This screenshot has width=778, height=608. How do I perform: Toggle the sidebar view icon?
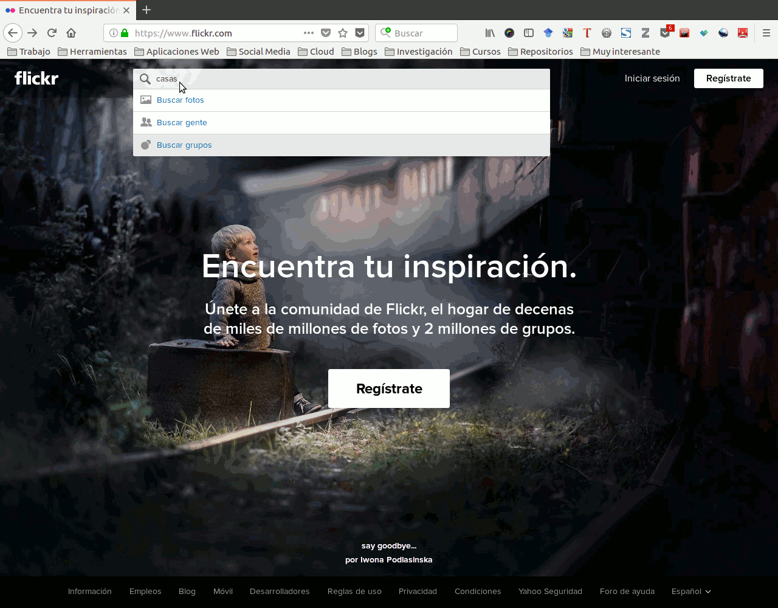529,33
